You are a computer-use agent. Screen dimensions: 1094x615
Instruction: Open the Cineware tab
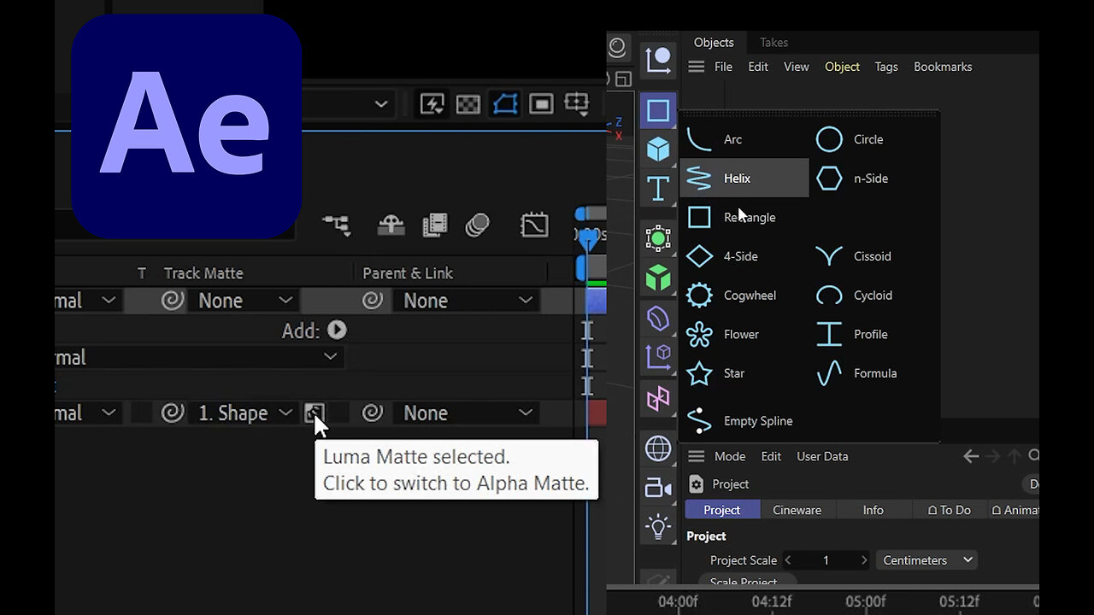[797, 510]
